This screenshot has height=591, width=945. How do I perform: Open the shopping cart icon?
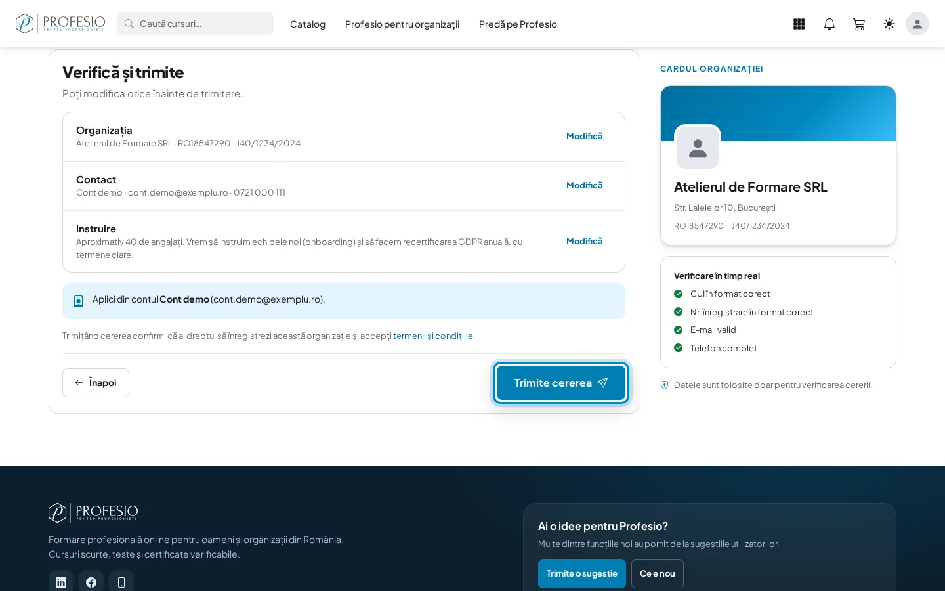point(859,24)
